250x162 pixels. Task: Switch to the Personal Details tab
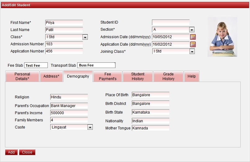[22, 76]
